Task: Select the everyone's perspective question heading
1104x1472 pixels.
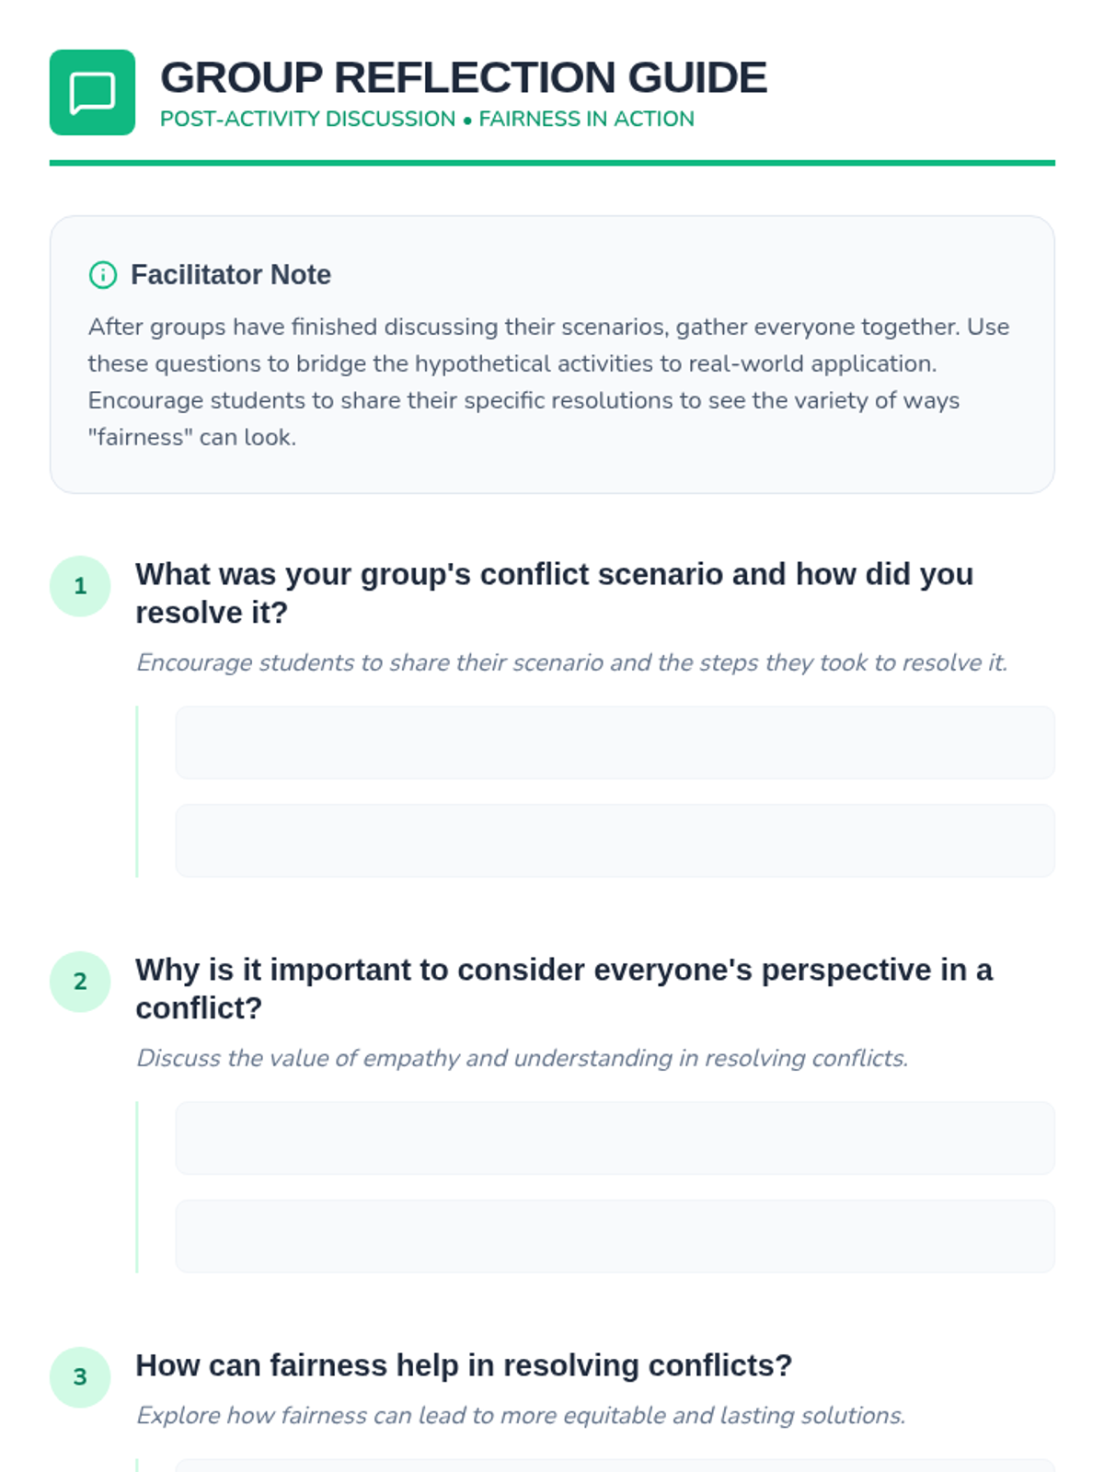Action: [x=563, y=988]
